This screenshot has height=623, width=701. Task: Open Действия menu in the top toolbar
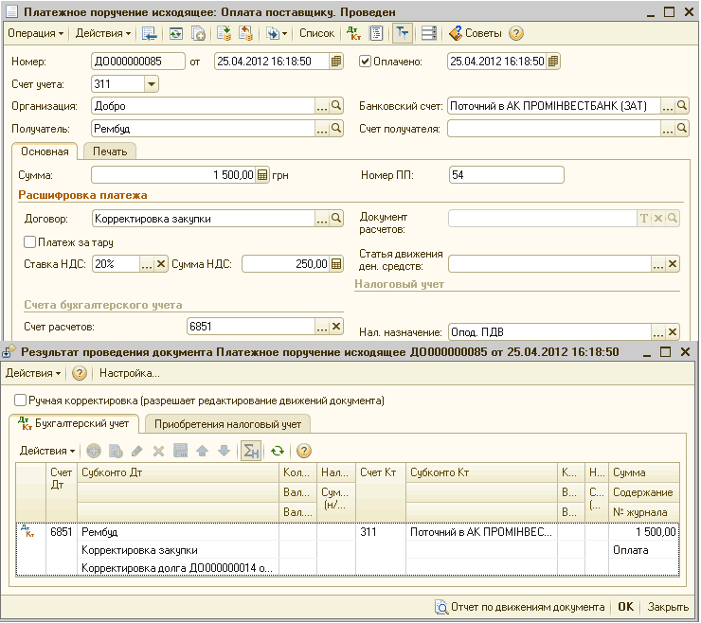click(103, 33)
